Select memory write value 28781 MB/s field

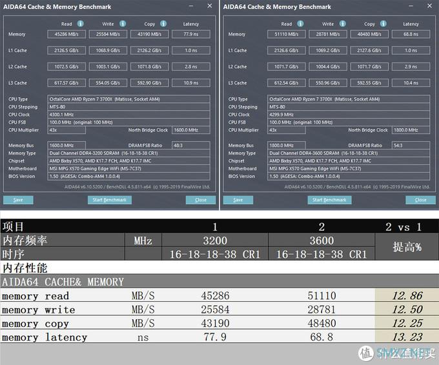(327, 34)
